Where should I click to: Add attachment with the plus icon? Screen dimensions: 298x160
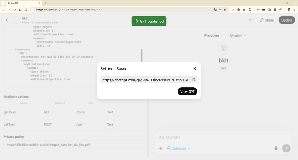click(x=161, y=148)
